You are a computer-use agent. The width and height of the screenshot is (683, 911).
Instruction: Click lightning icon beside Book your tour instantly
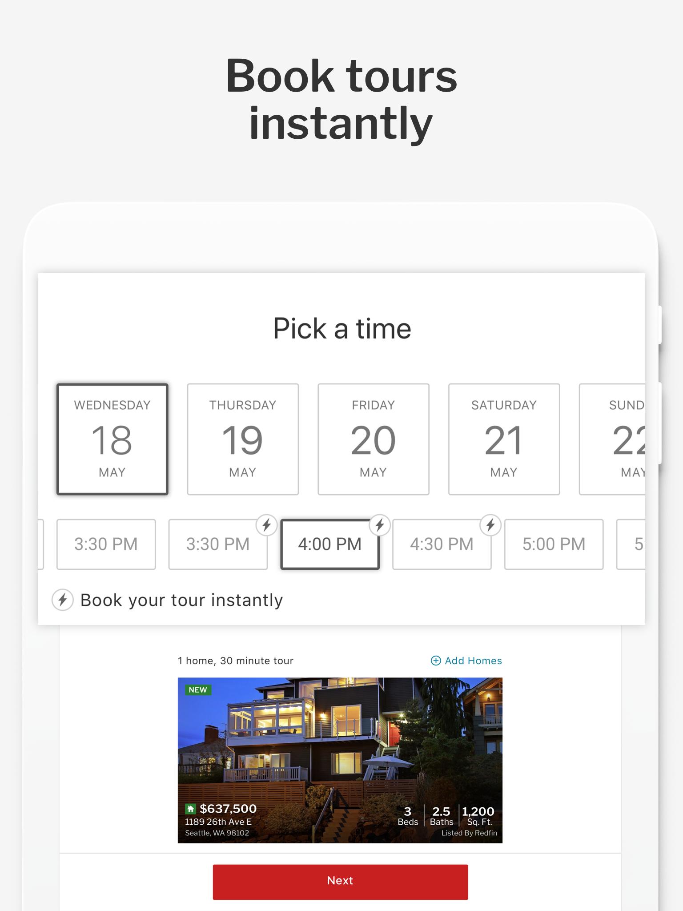[x=63, y=600]
